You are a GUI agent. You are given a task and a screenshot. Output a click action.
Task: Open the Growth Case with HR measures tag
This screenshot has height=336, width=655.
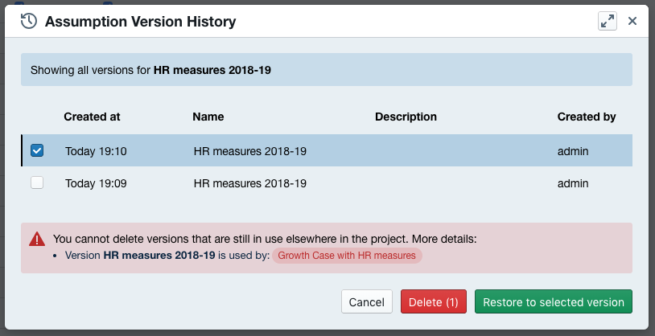(x=347, y=256)
